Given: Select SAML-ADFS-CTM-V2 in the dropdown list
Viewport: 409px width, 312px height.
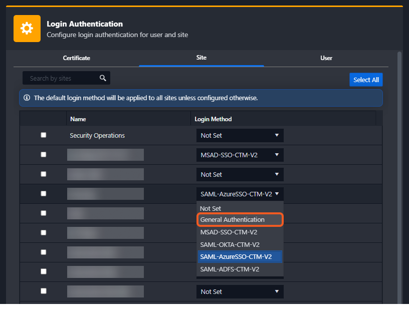Looking at the screenshot, I should tap(230, 269).
